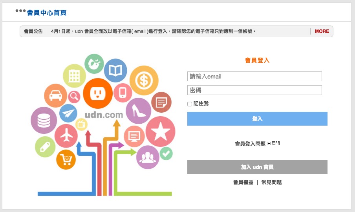Click the orange computer monitor icon

134,137
